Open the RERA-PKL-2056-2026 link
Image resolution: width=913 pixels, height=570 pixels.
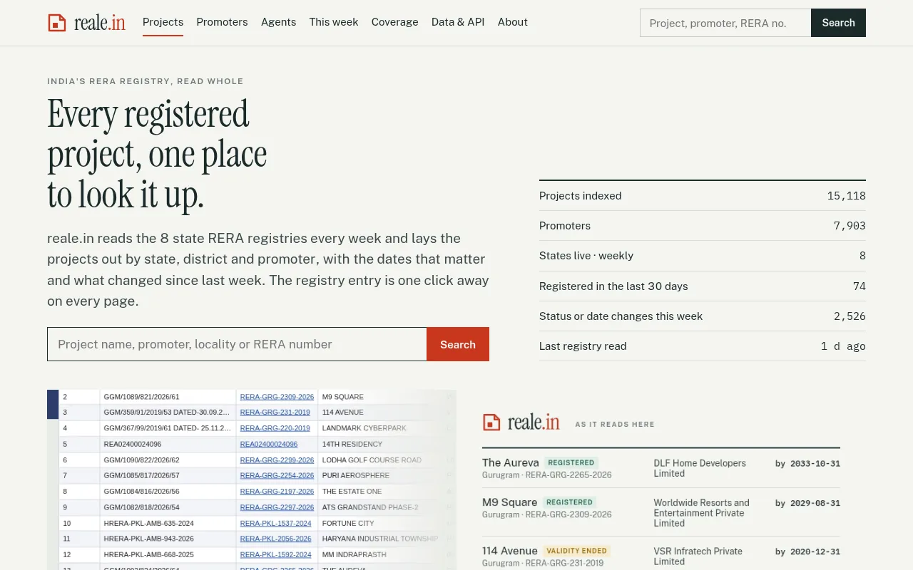tap(275, 539)
